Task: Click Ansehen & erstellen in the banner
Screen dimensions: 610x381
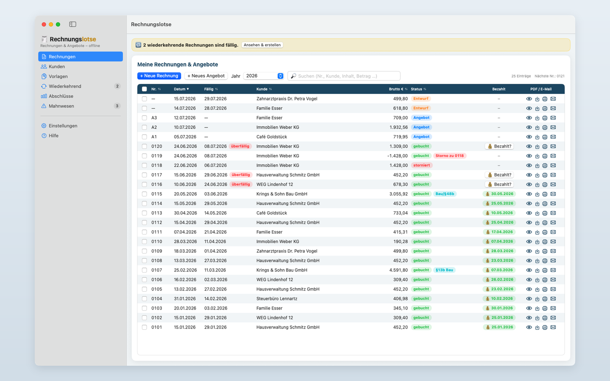Action: tap(262, 45)
